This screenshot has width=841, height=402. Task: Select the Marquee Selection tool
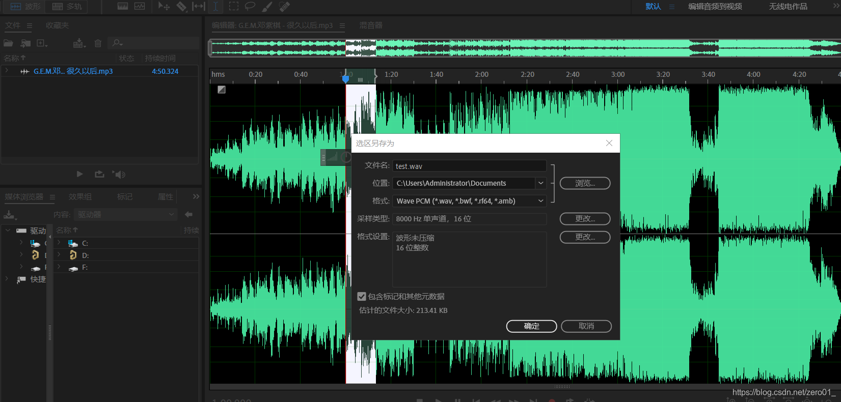233,6
